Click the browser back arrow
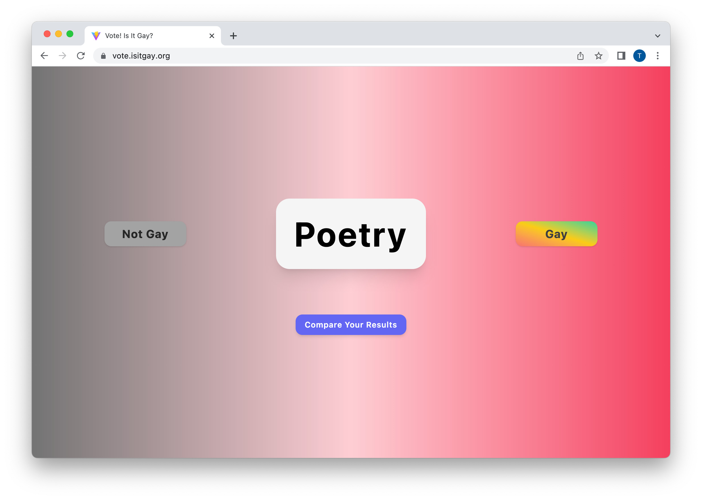702x500 pixels. click(44, 56)
